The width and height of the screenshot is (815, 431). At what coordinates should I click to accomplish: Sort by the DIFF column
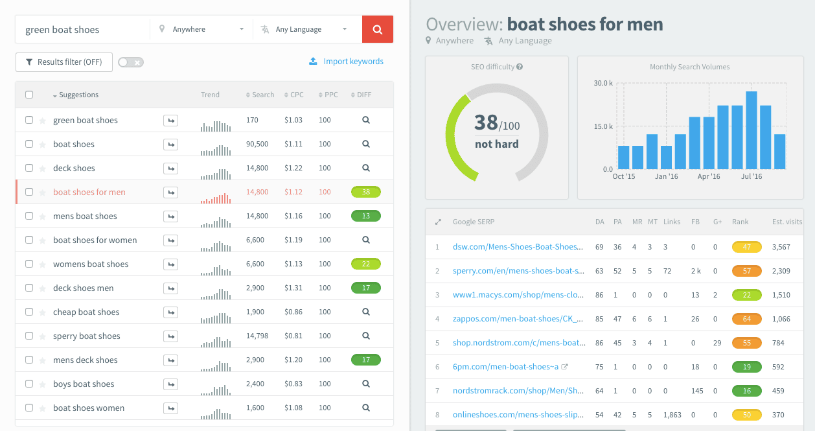tap(362, 95)
